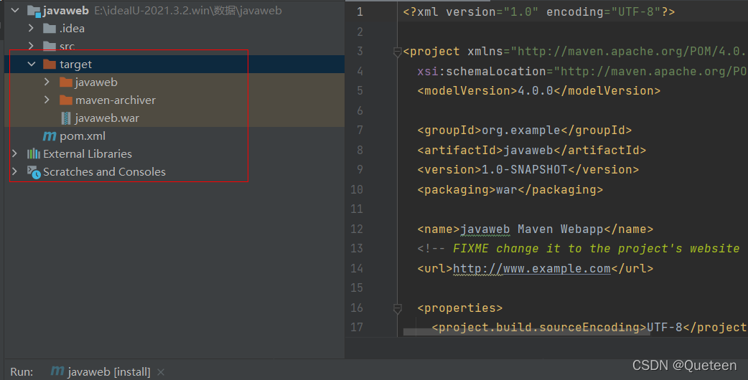The width and height of the screenshot is (748, 380).
Task: Expand the javaweb subfolder under target
Action: coord(47,82)
